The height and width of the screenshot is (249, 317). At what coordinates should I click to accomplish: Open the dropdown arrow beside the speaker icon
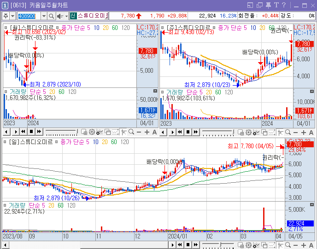click(66, 16)
